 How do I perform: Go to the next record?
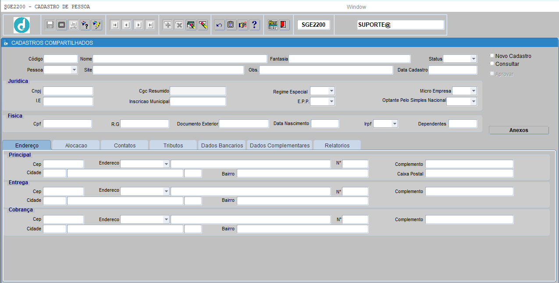(139, 25)
